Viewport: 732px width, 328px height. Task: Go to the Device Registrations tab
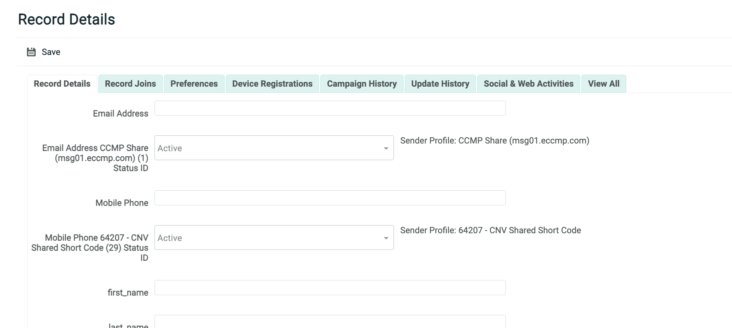coord(272,84)
